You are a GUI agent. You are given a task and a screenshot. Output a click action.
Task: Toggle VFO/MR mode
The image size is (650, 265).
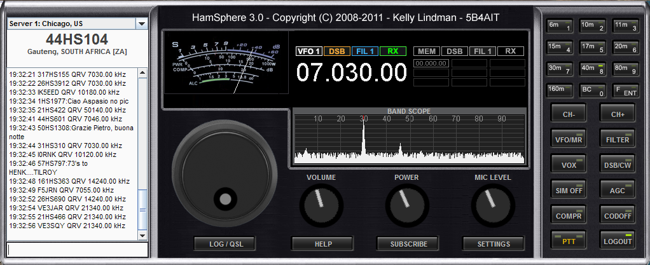point(569,139)
